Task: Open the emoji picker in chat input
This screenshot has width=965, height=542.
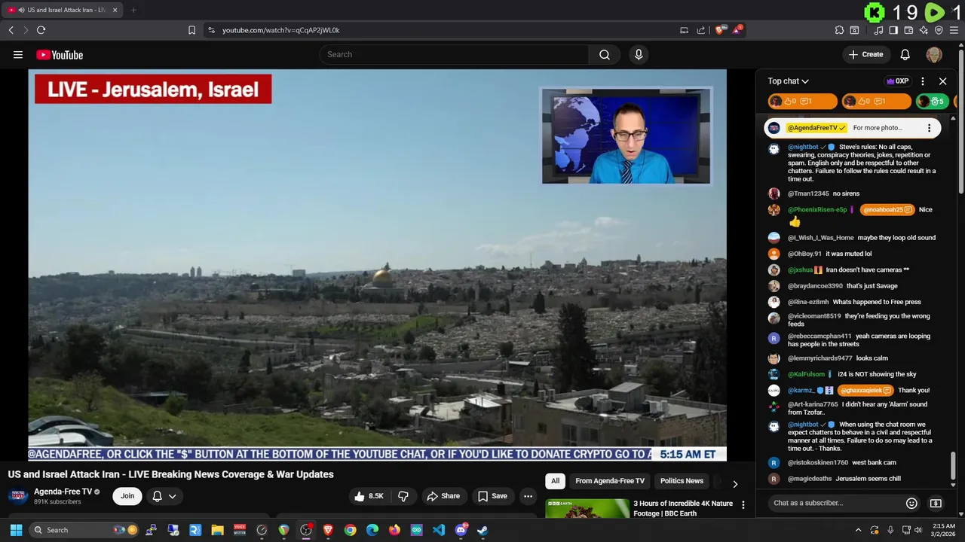Action: coord(911,503)
